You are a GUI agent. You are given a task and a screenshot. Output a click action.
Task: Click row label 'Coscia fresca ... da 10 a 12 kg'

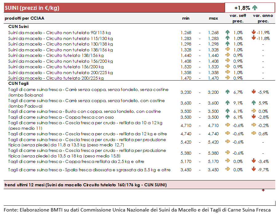coord(85,125)
